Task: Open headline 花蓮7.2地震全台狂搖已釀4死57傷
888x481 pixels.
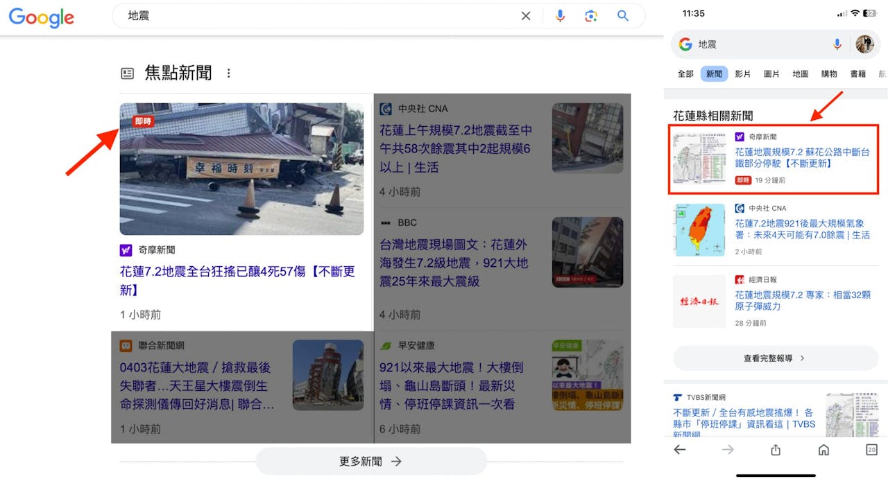Action: point(237,281)
